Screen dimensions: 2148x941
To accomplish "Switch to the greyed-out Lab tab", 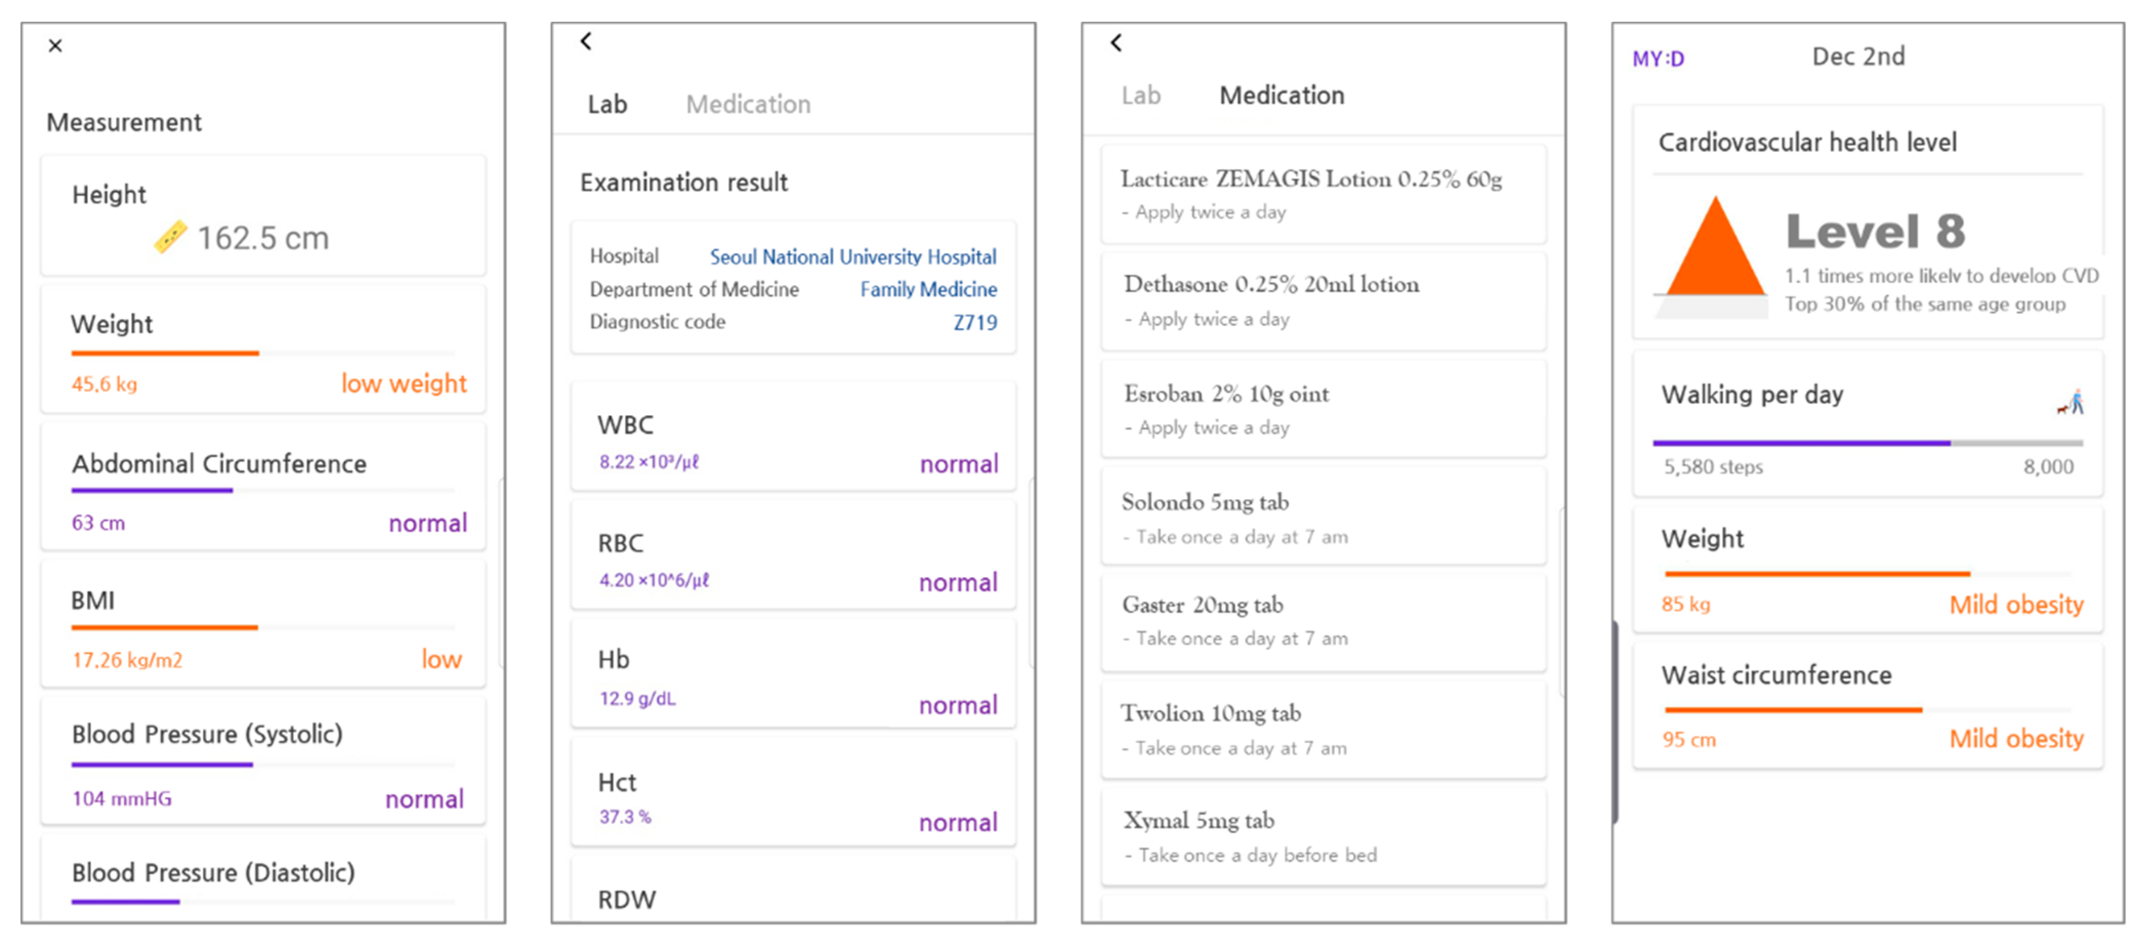I will pos(1140,96).
